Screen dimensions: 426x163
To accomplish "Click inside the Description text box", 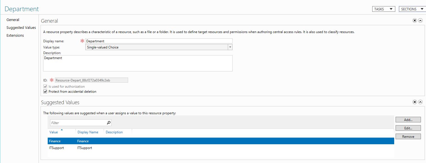I will pyautogui.click(x=138, y=63).
